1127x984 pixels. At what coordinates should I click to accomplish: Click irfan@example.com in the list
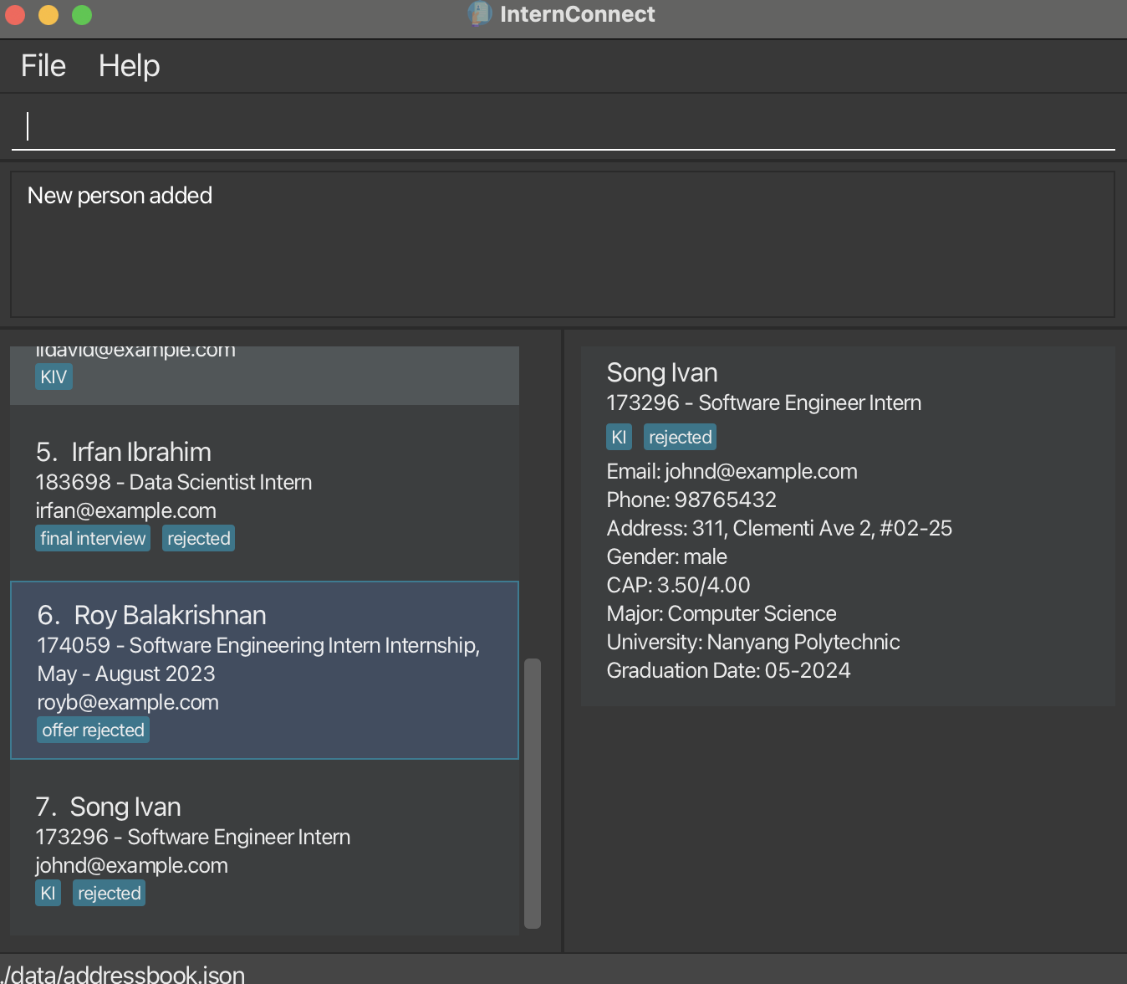[126, 511]
